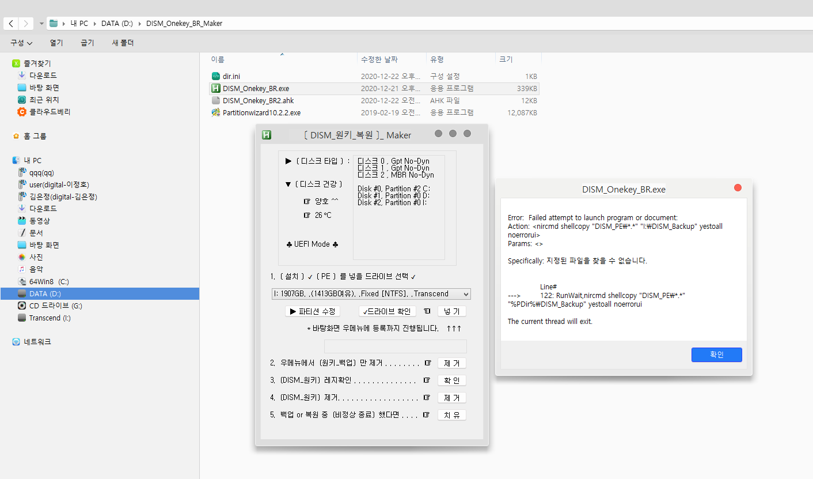Click 제 거 button for DISM_원키 removal
Viewport: 813px width, 479px height.
point(452,398)
